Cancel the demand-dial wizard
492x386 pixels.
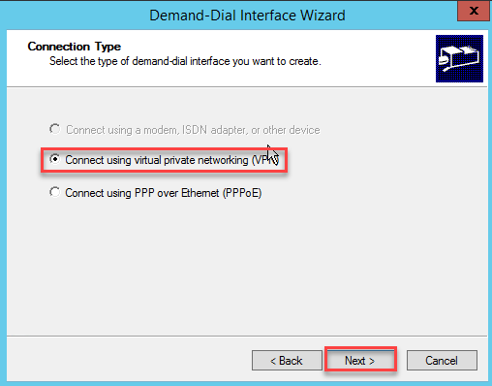click(x=442, y=360)
